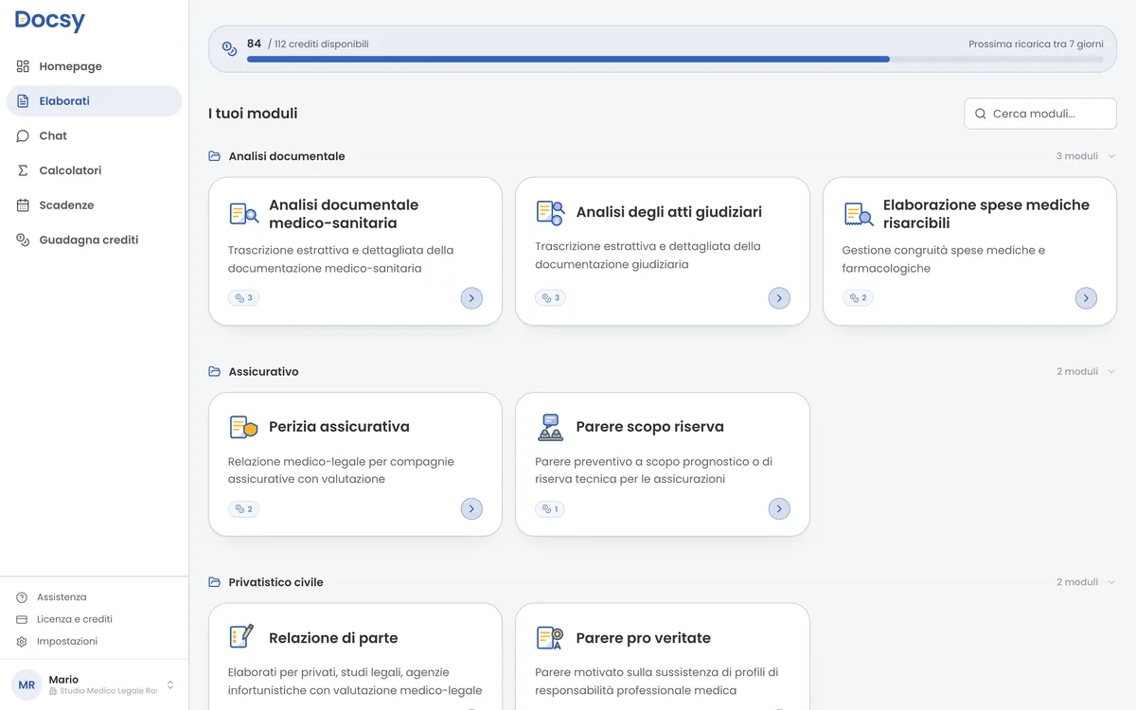Click the 3 credits badge on Analisi atti giudiziari
This screenshot has width=1136, height=710.
pos(551,298)
